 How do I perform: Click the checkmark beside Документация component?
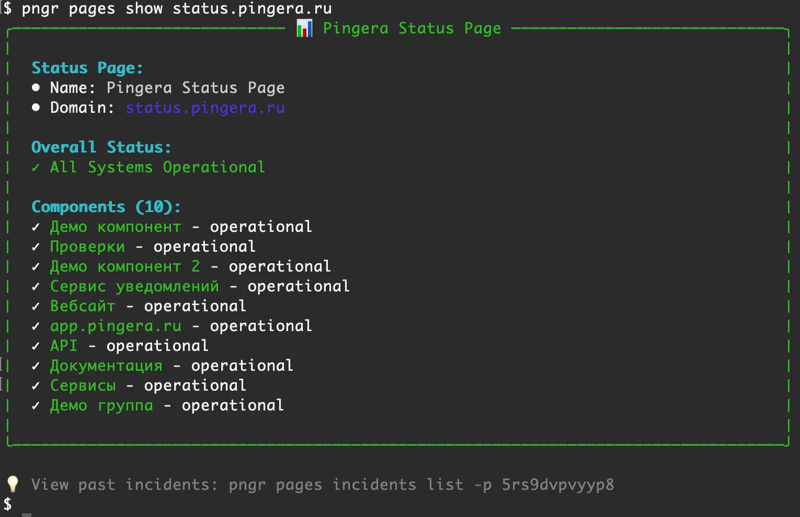tap(36, 366)
